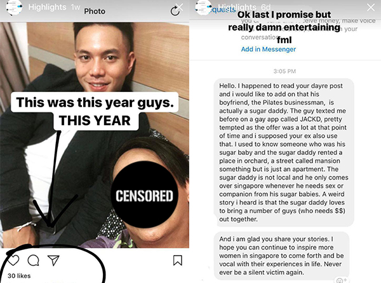The width and height of the screenshot is (381, 283).
Task: Tap the 3:05 PM timestamp
Action: point(284,71)
